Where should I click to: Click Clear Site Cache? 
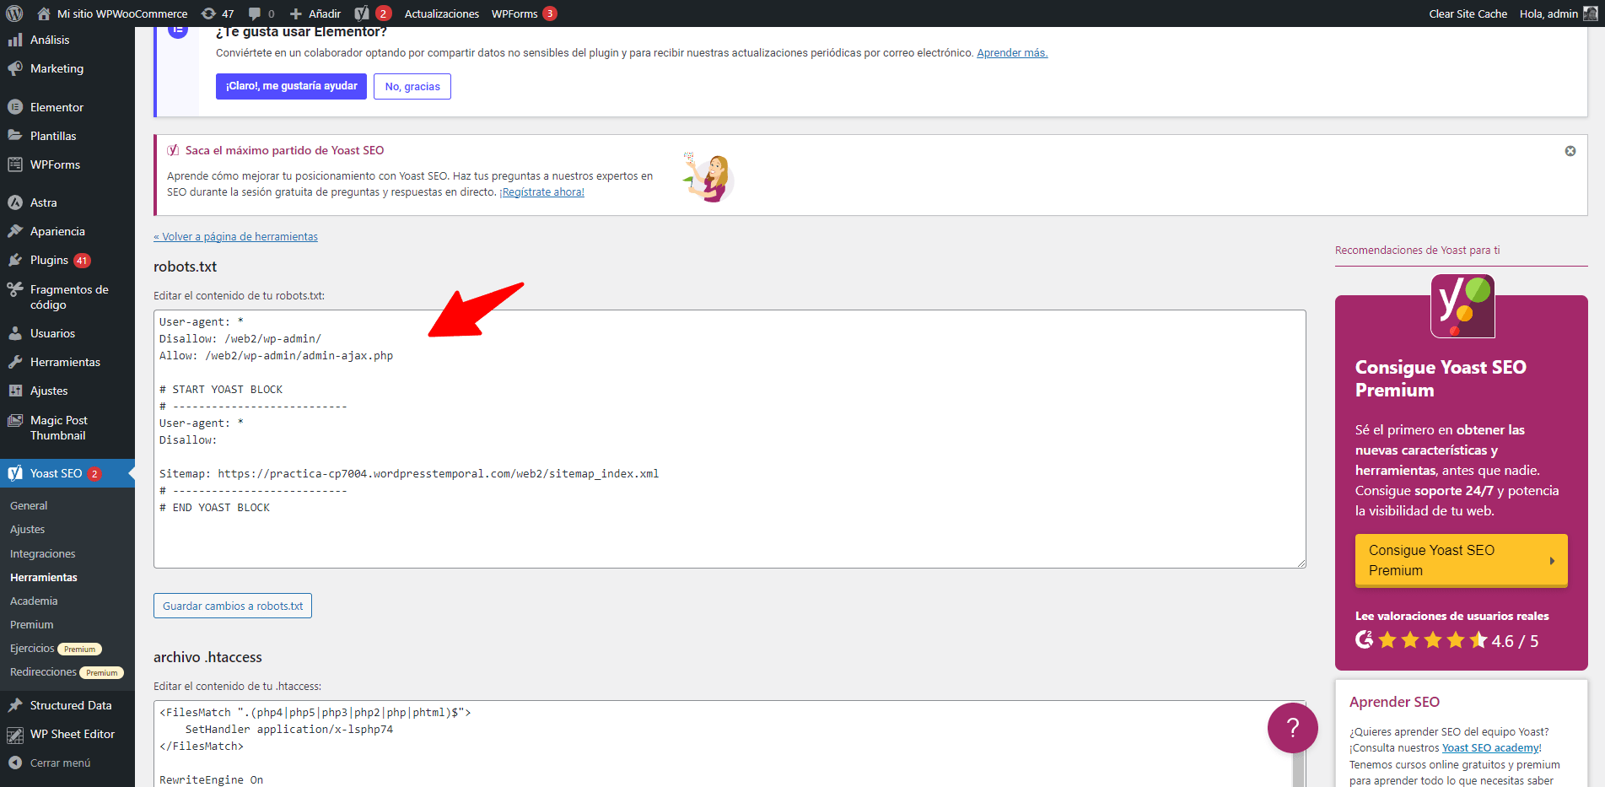click(x=1468, y=13)
